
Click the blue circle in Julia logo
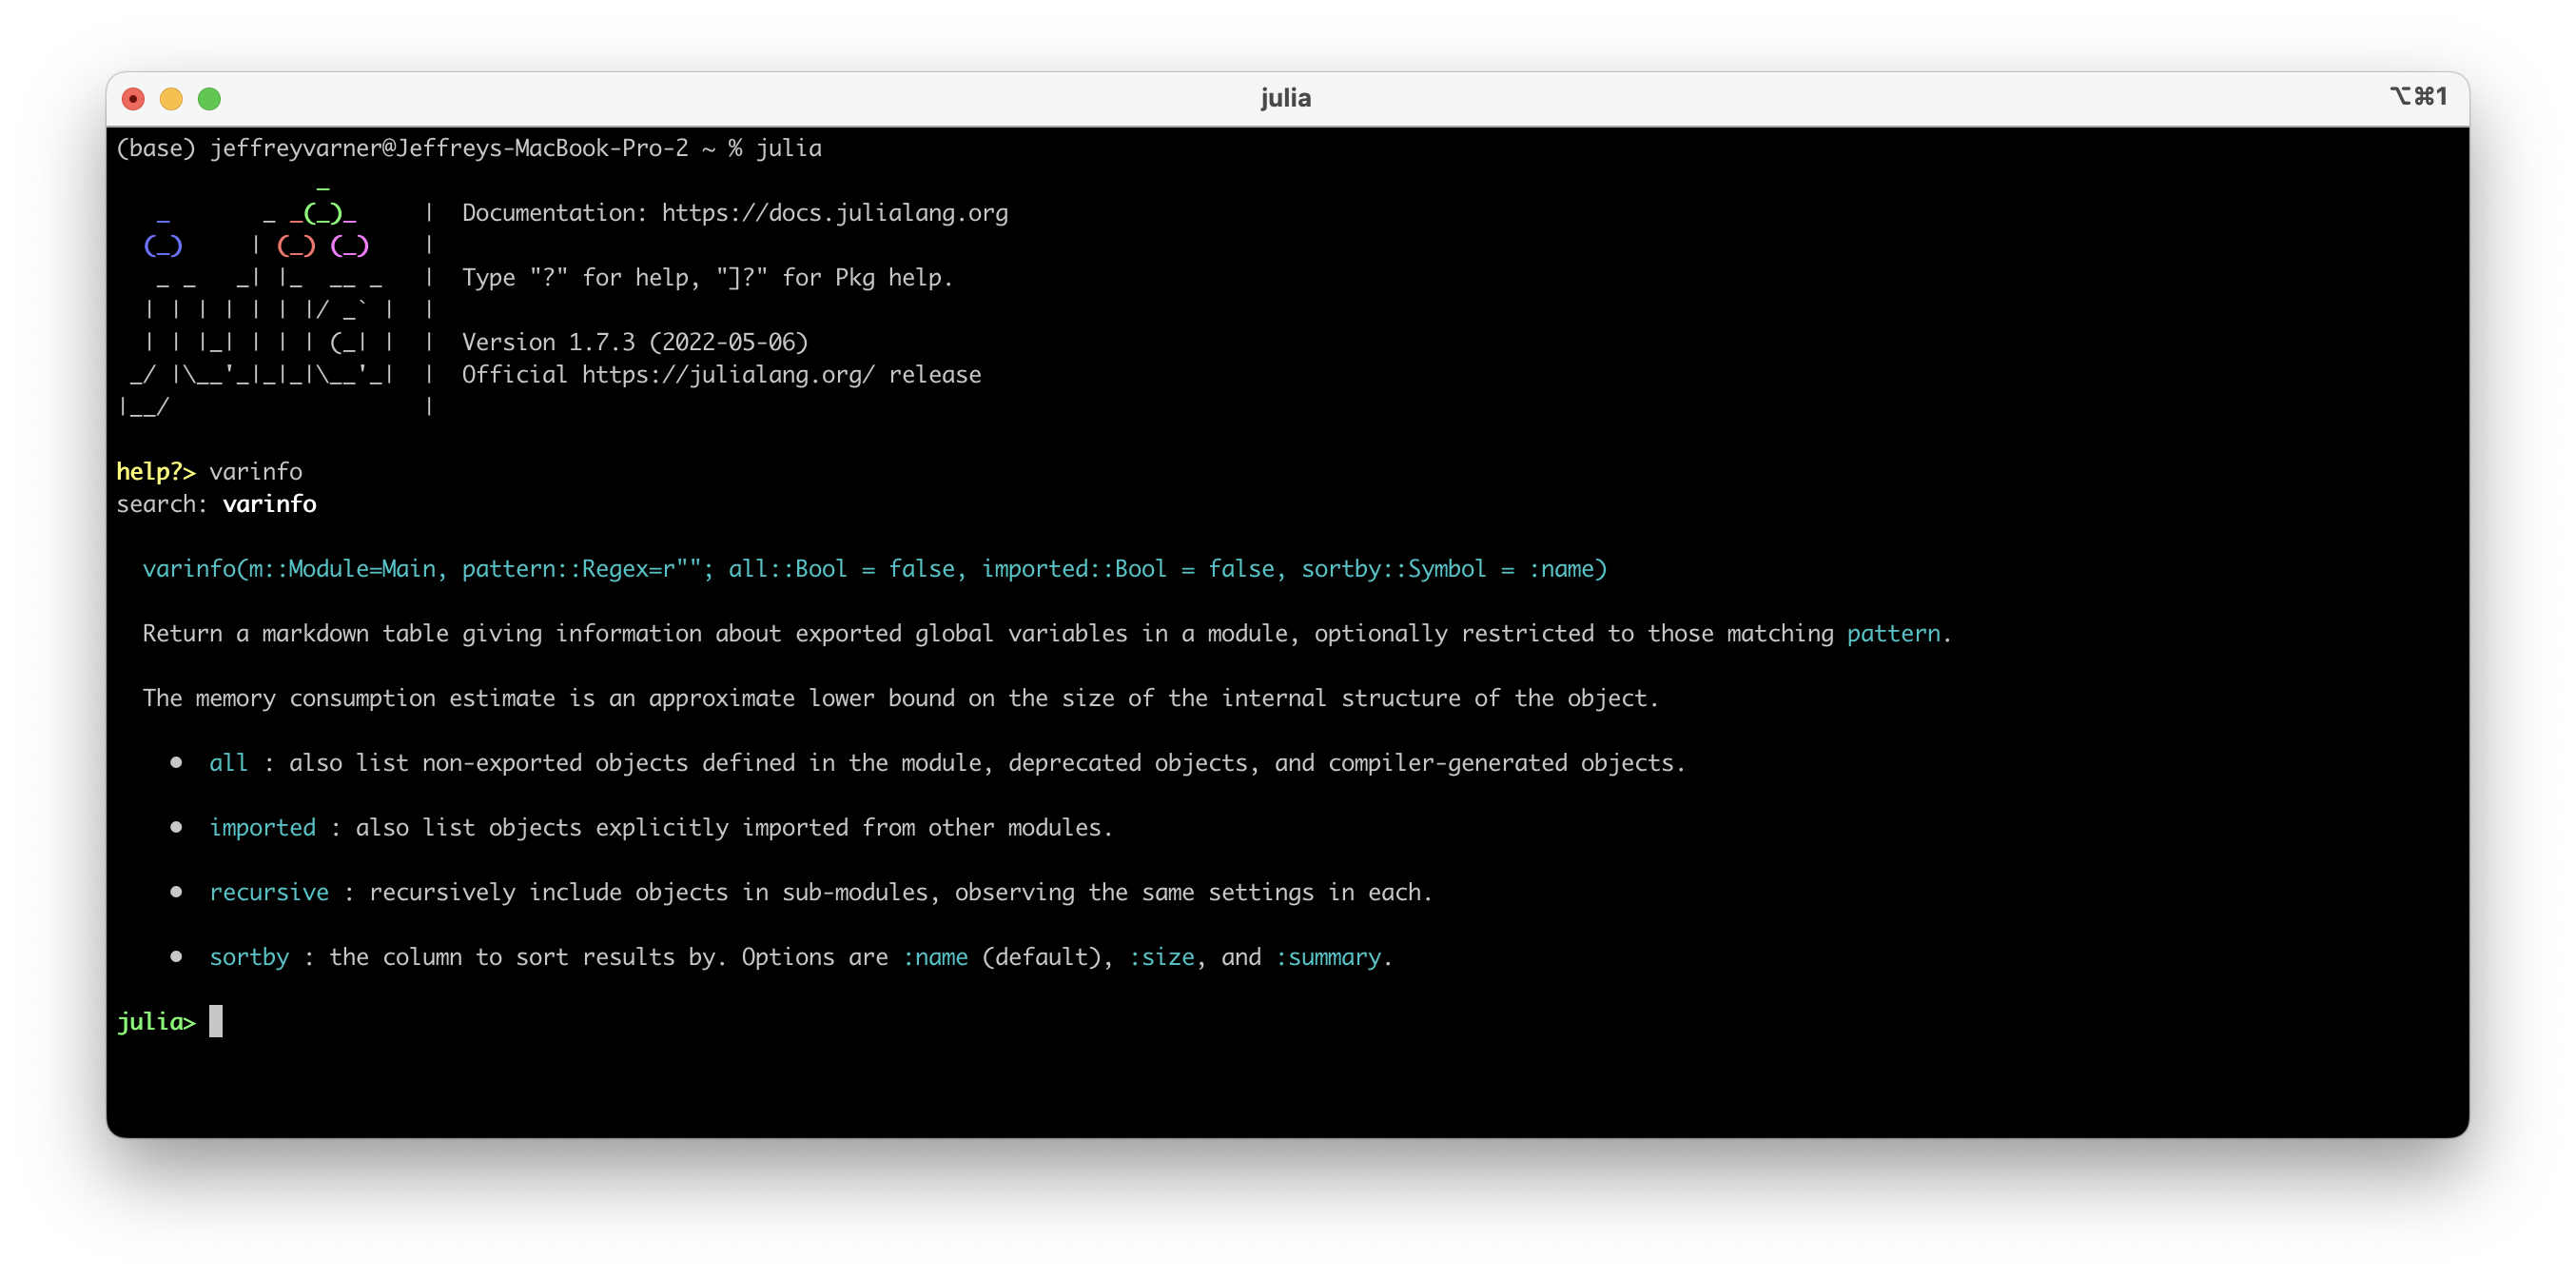pos(163,246)
